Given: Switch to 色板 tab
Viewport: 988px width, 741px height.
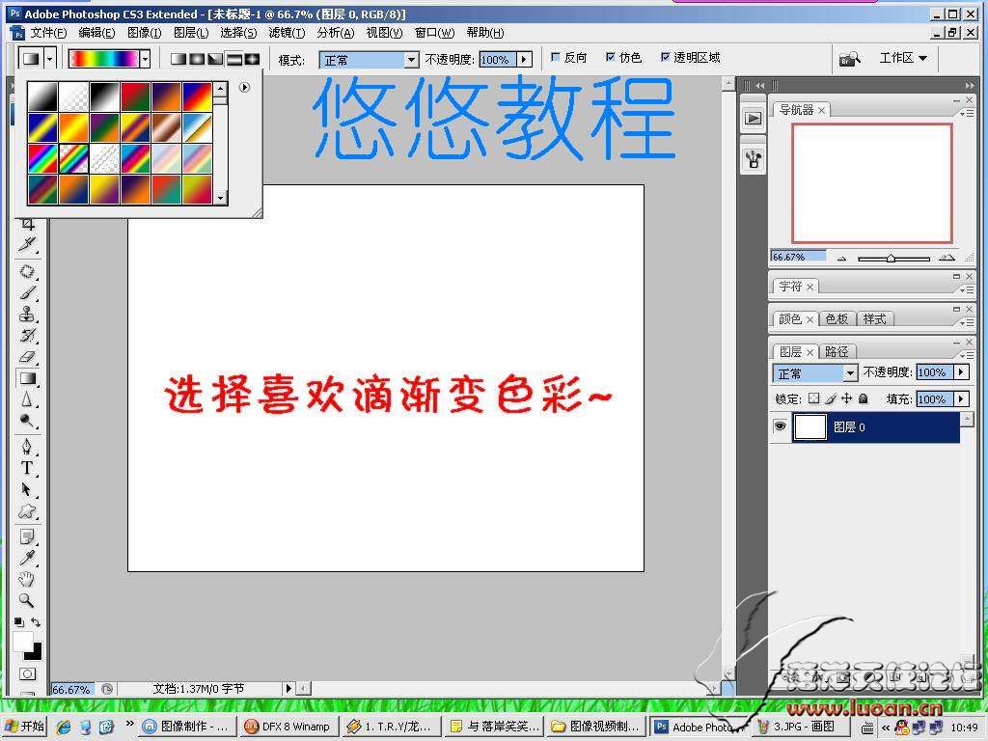Looking at the screenshot, I should (837, 318).
